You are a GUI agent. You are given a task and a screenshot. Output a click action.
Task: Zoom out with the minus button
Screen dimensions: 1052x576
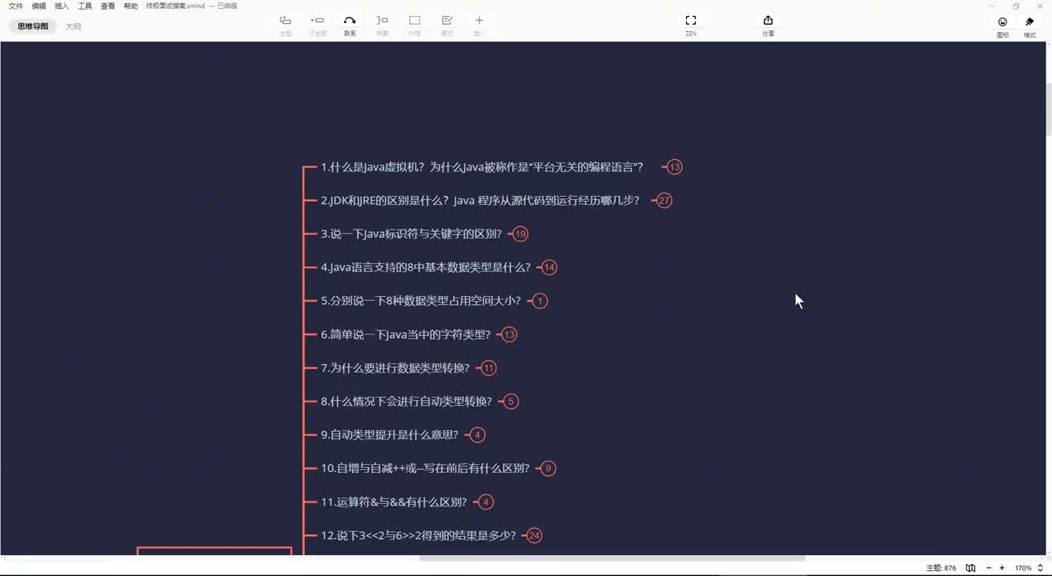click(989, 568)
